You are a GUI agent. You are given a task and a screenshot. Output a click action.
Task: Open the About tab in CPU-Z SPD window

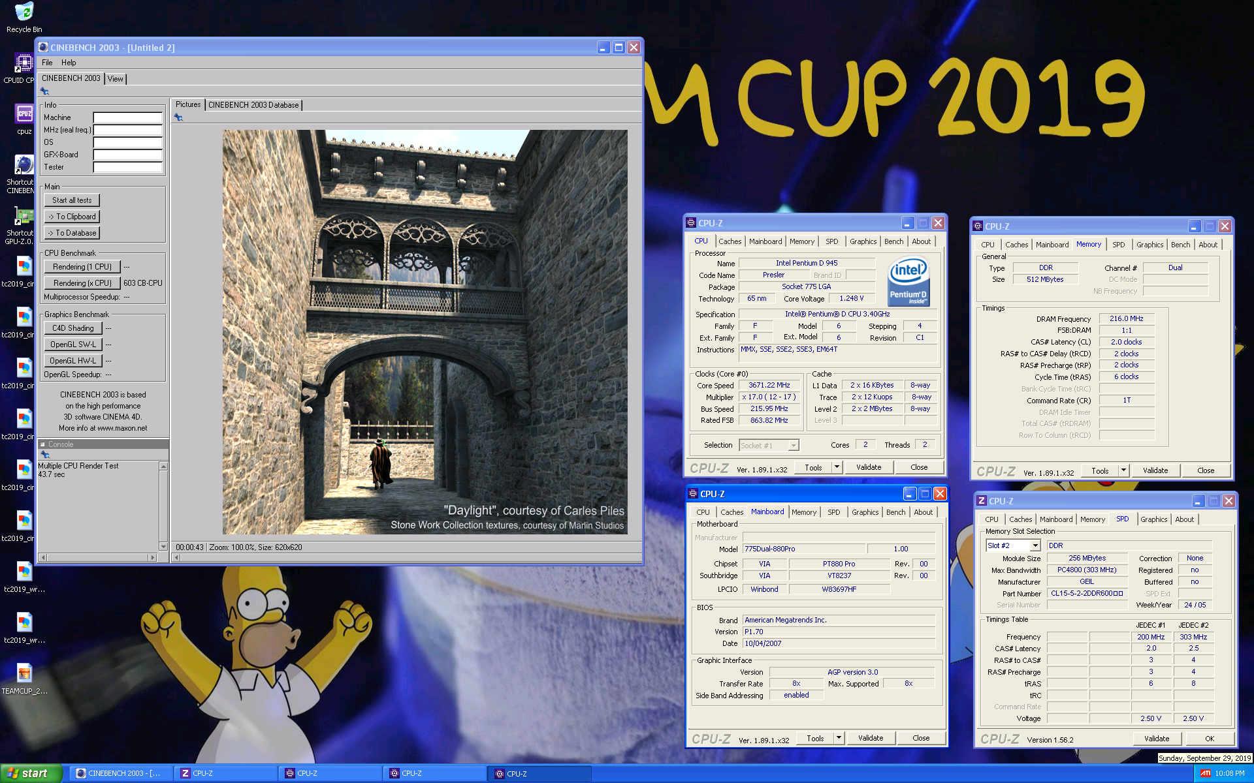click(x=1184, y=519)
